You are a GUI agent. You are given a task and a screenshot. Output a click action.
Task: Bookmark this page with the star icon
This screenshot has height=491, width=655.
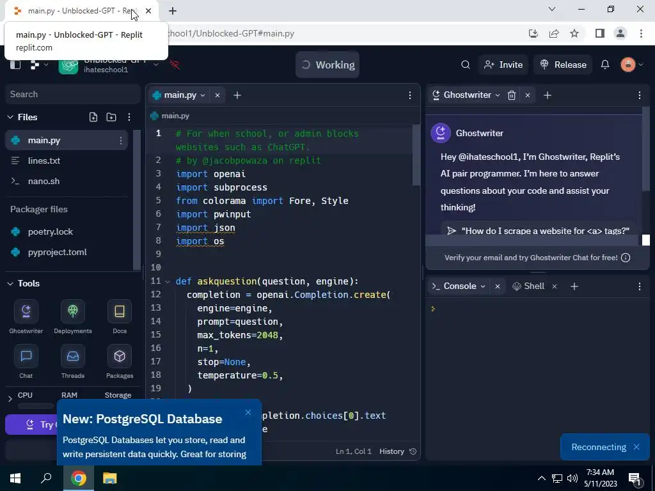(x=574, y=33)
